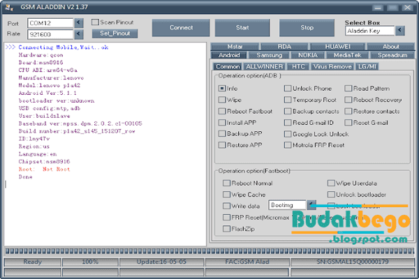
Task: Click the GSM Aladdin app icon in title bar
Action: [x=9, y=7]
